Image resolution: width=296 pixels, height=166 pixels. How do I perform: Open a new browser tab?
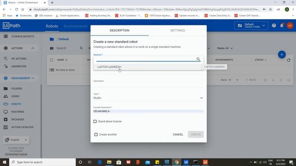[52, 3]
